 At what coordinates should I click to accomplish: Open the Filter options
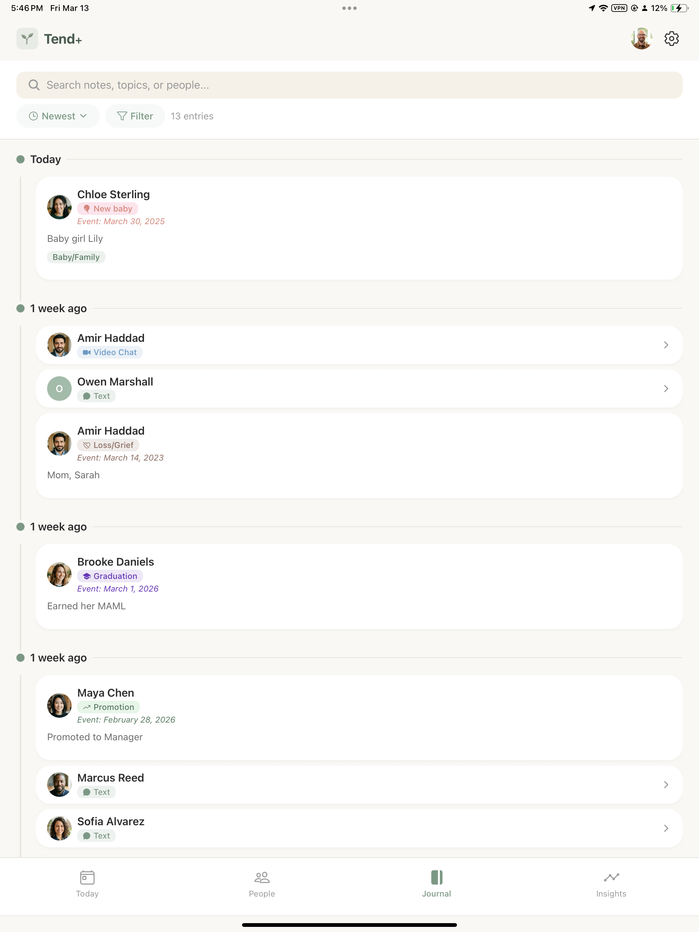point(135,116)
